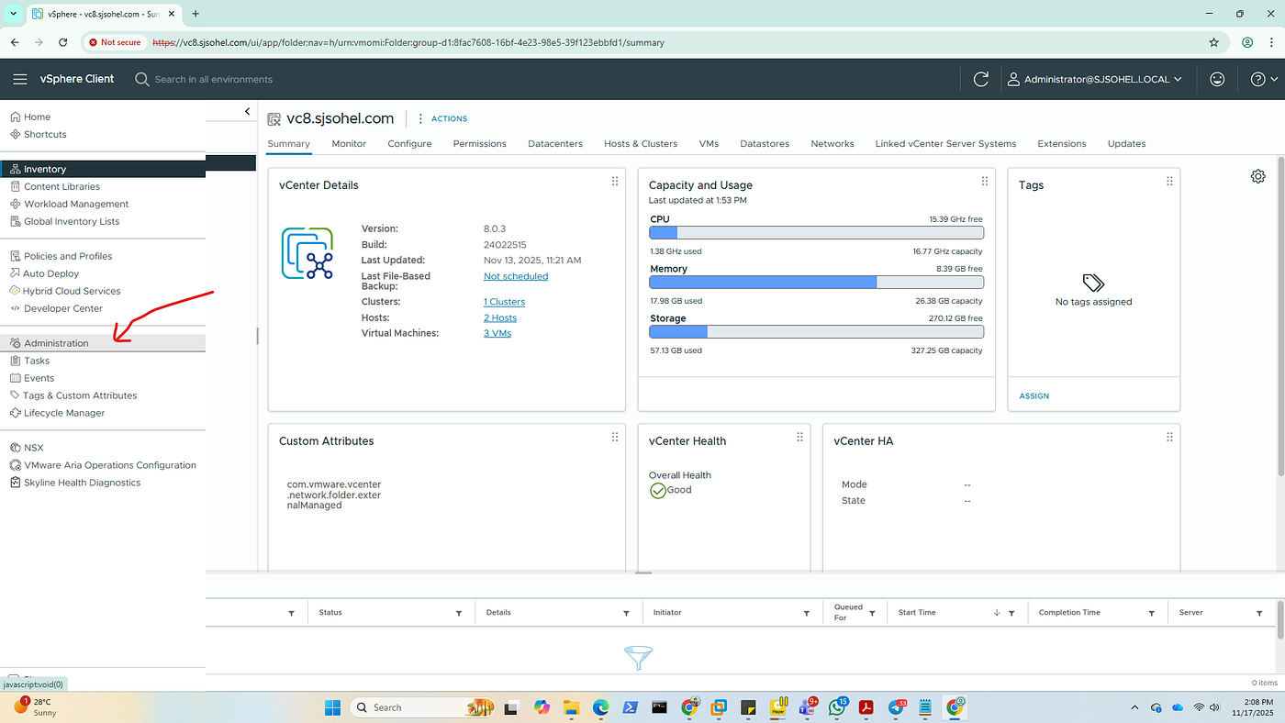The image size is (1285, 723).
Task: Click the Memory usage progress bar
Action: [x=816, y=283]
